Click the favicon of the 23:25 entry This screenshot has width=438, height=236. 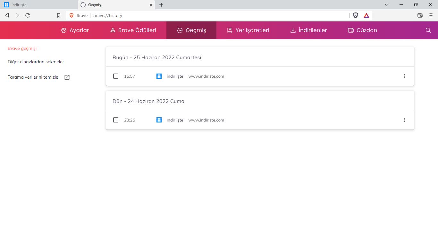point(159,120)
